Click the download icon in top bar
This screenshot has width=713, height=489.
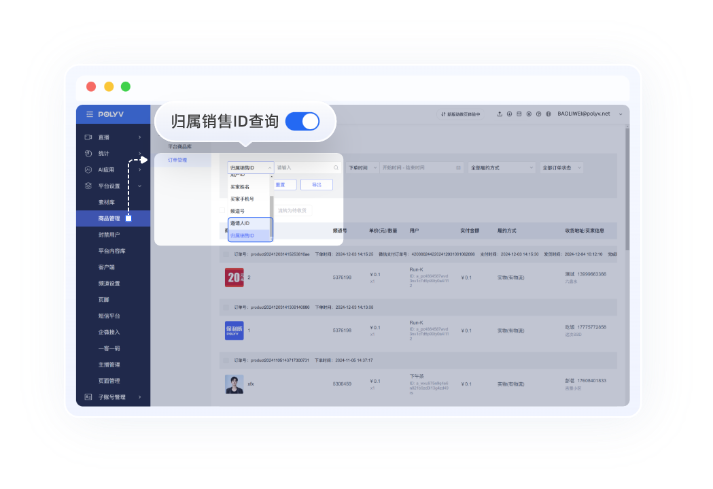510,114
